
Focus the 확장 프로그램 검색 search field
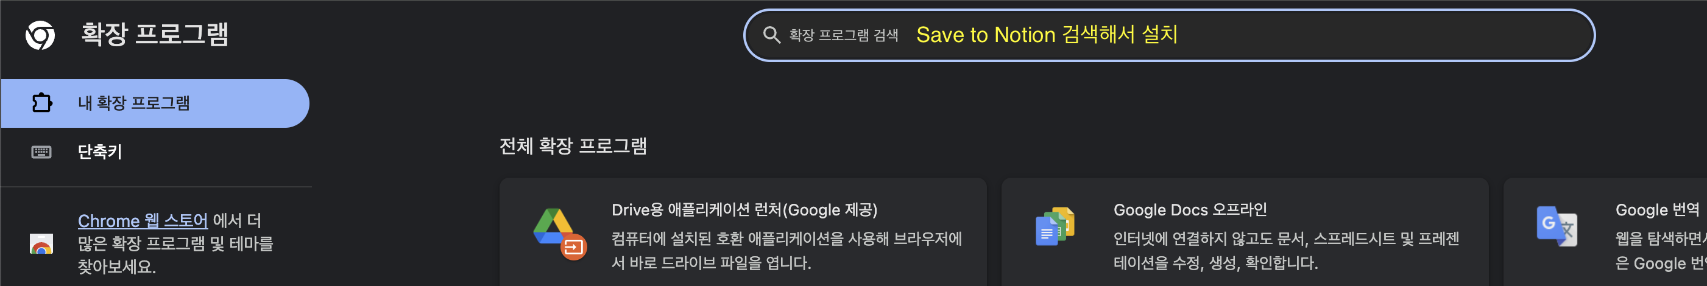tap(1169, 35)
